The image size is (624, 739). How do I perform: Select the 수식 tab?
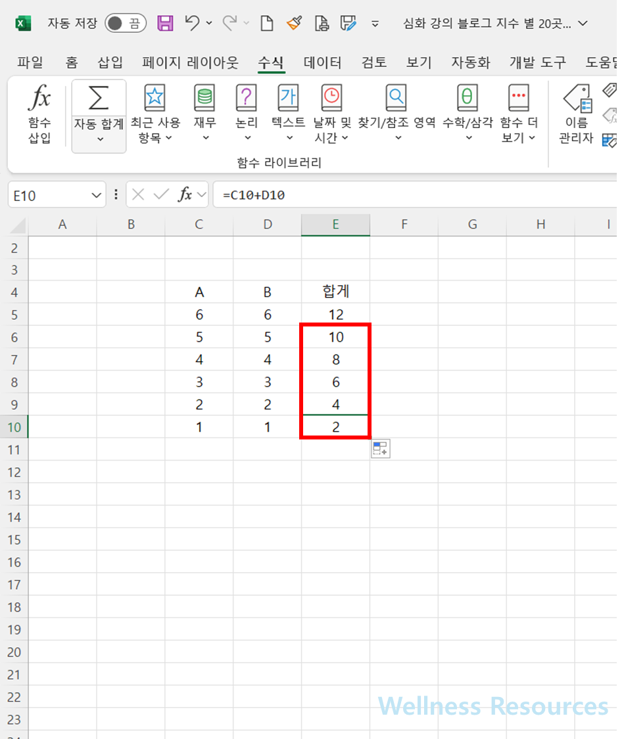click(x=271, y=62)
